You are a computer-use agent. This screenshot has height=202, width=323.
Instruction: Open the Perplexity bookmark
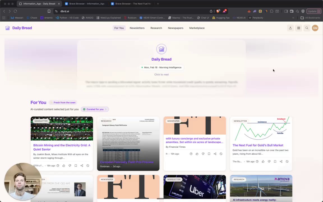point(256,18)
